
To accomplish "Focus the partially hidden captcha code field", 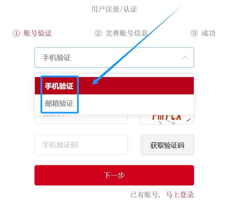I will click(x=81, y=119).
